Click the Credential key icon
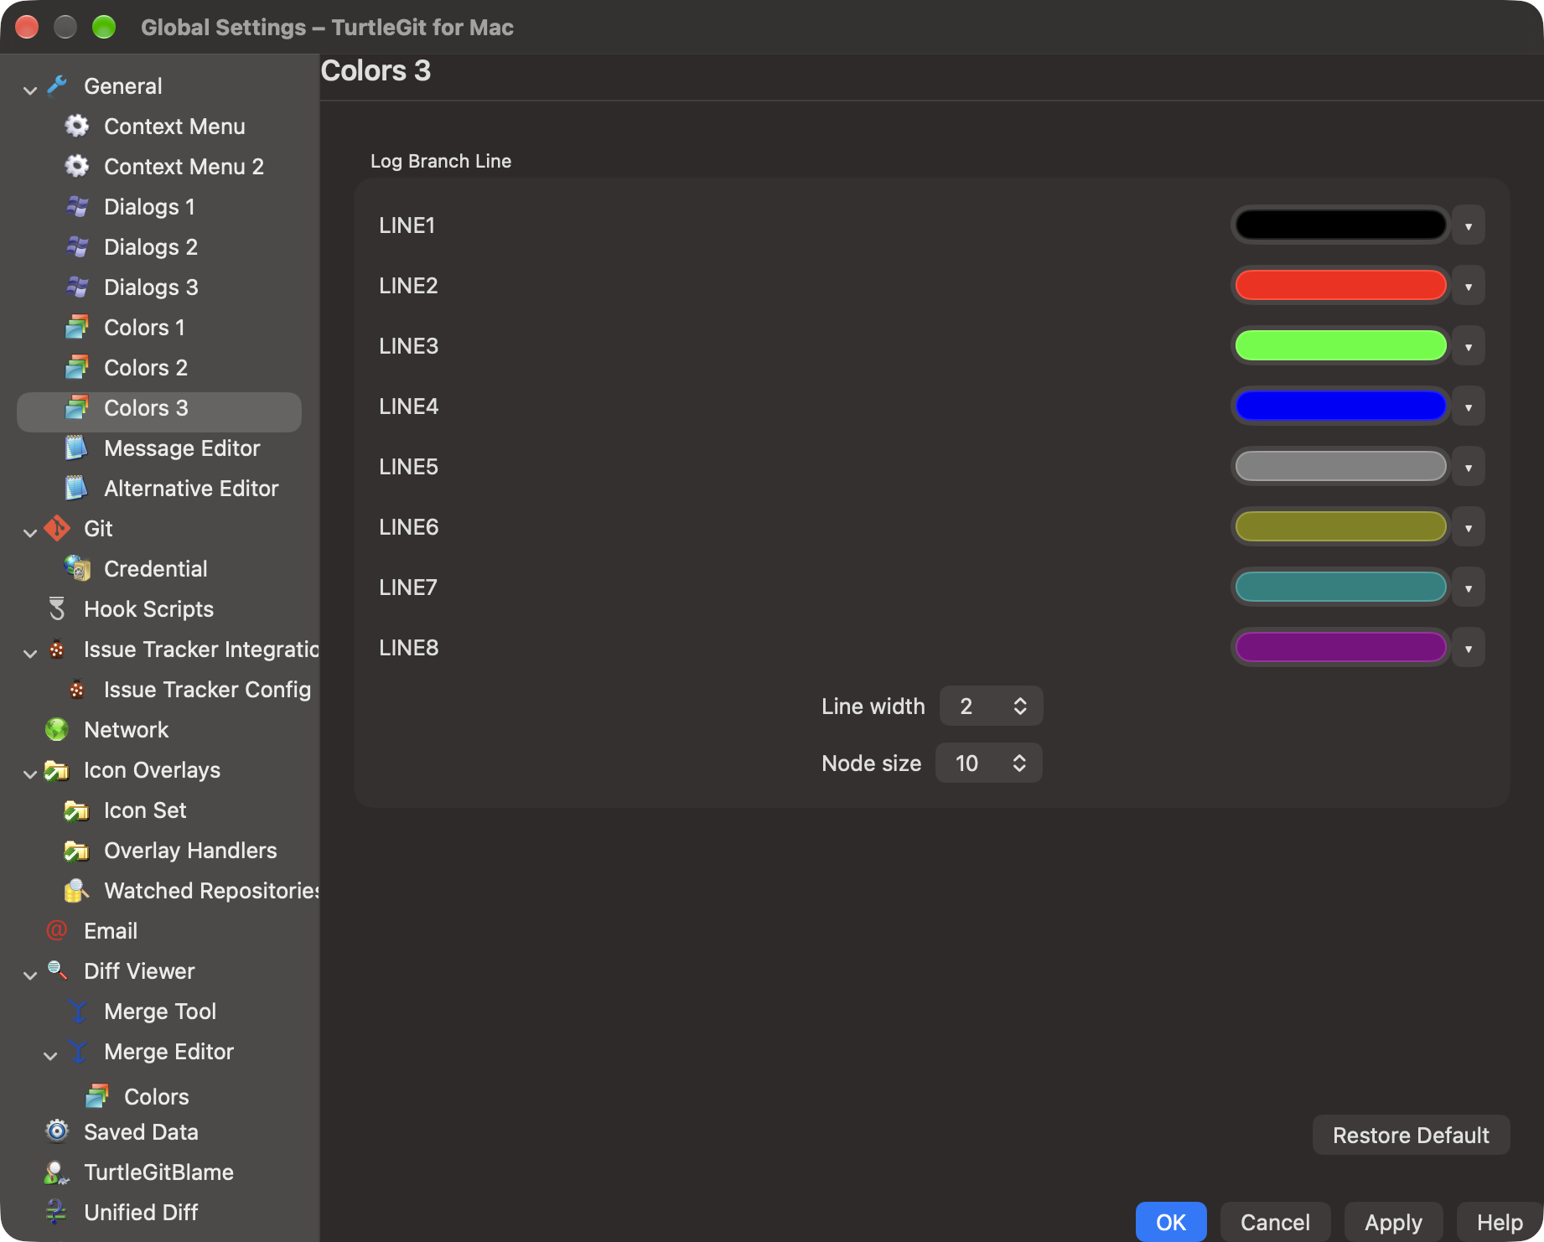This screenshot has width=1544, height=1242. click(77, 568)
